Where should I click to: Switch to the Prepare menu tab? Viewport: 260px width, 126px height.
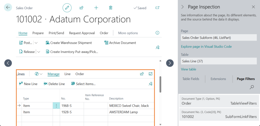[x=38, y=33]
